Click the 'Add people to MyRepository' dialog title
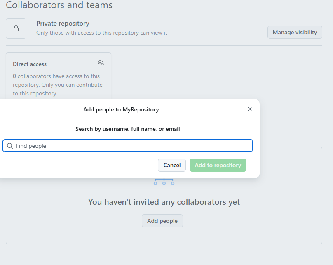The image size is (333, 265). (x=121, y=109)
